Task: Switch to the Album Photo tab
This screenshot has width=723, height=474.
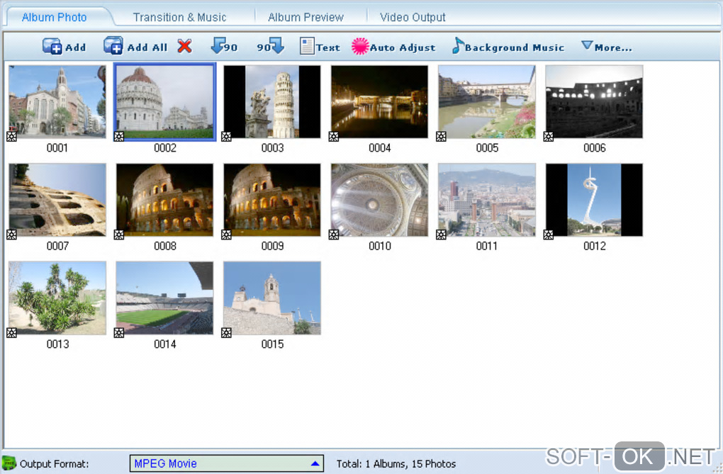Action: 54,18
